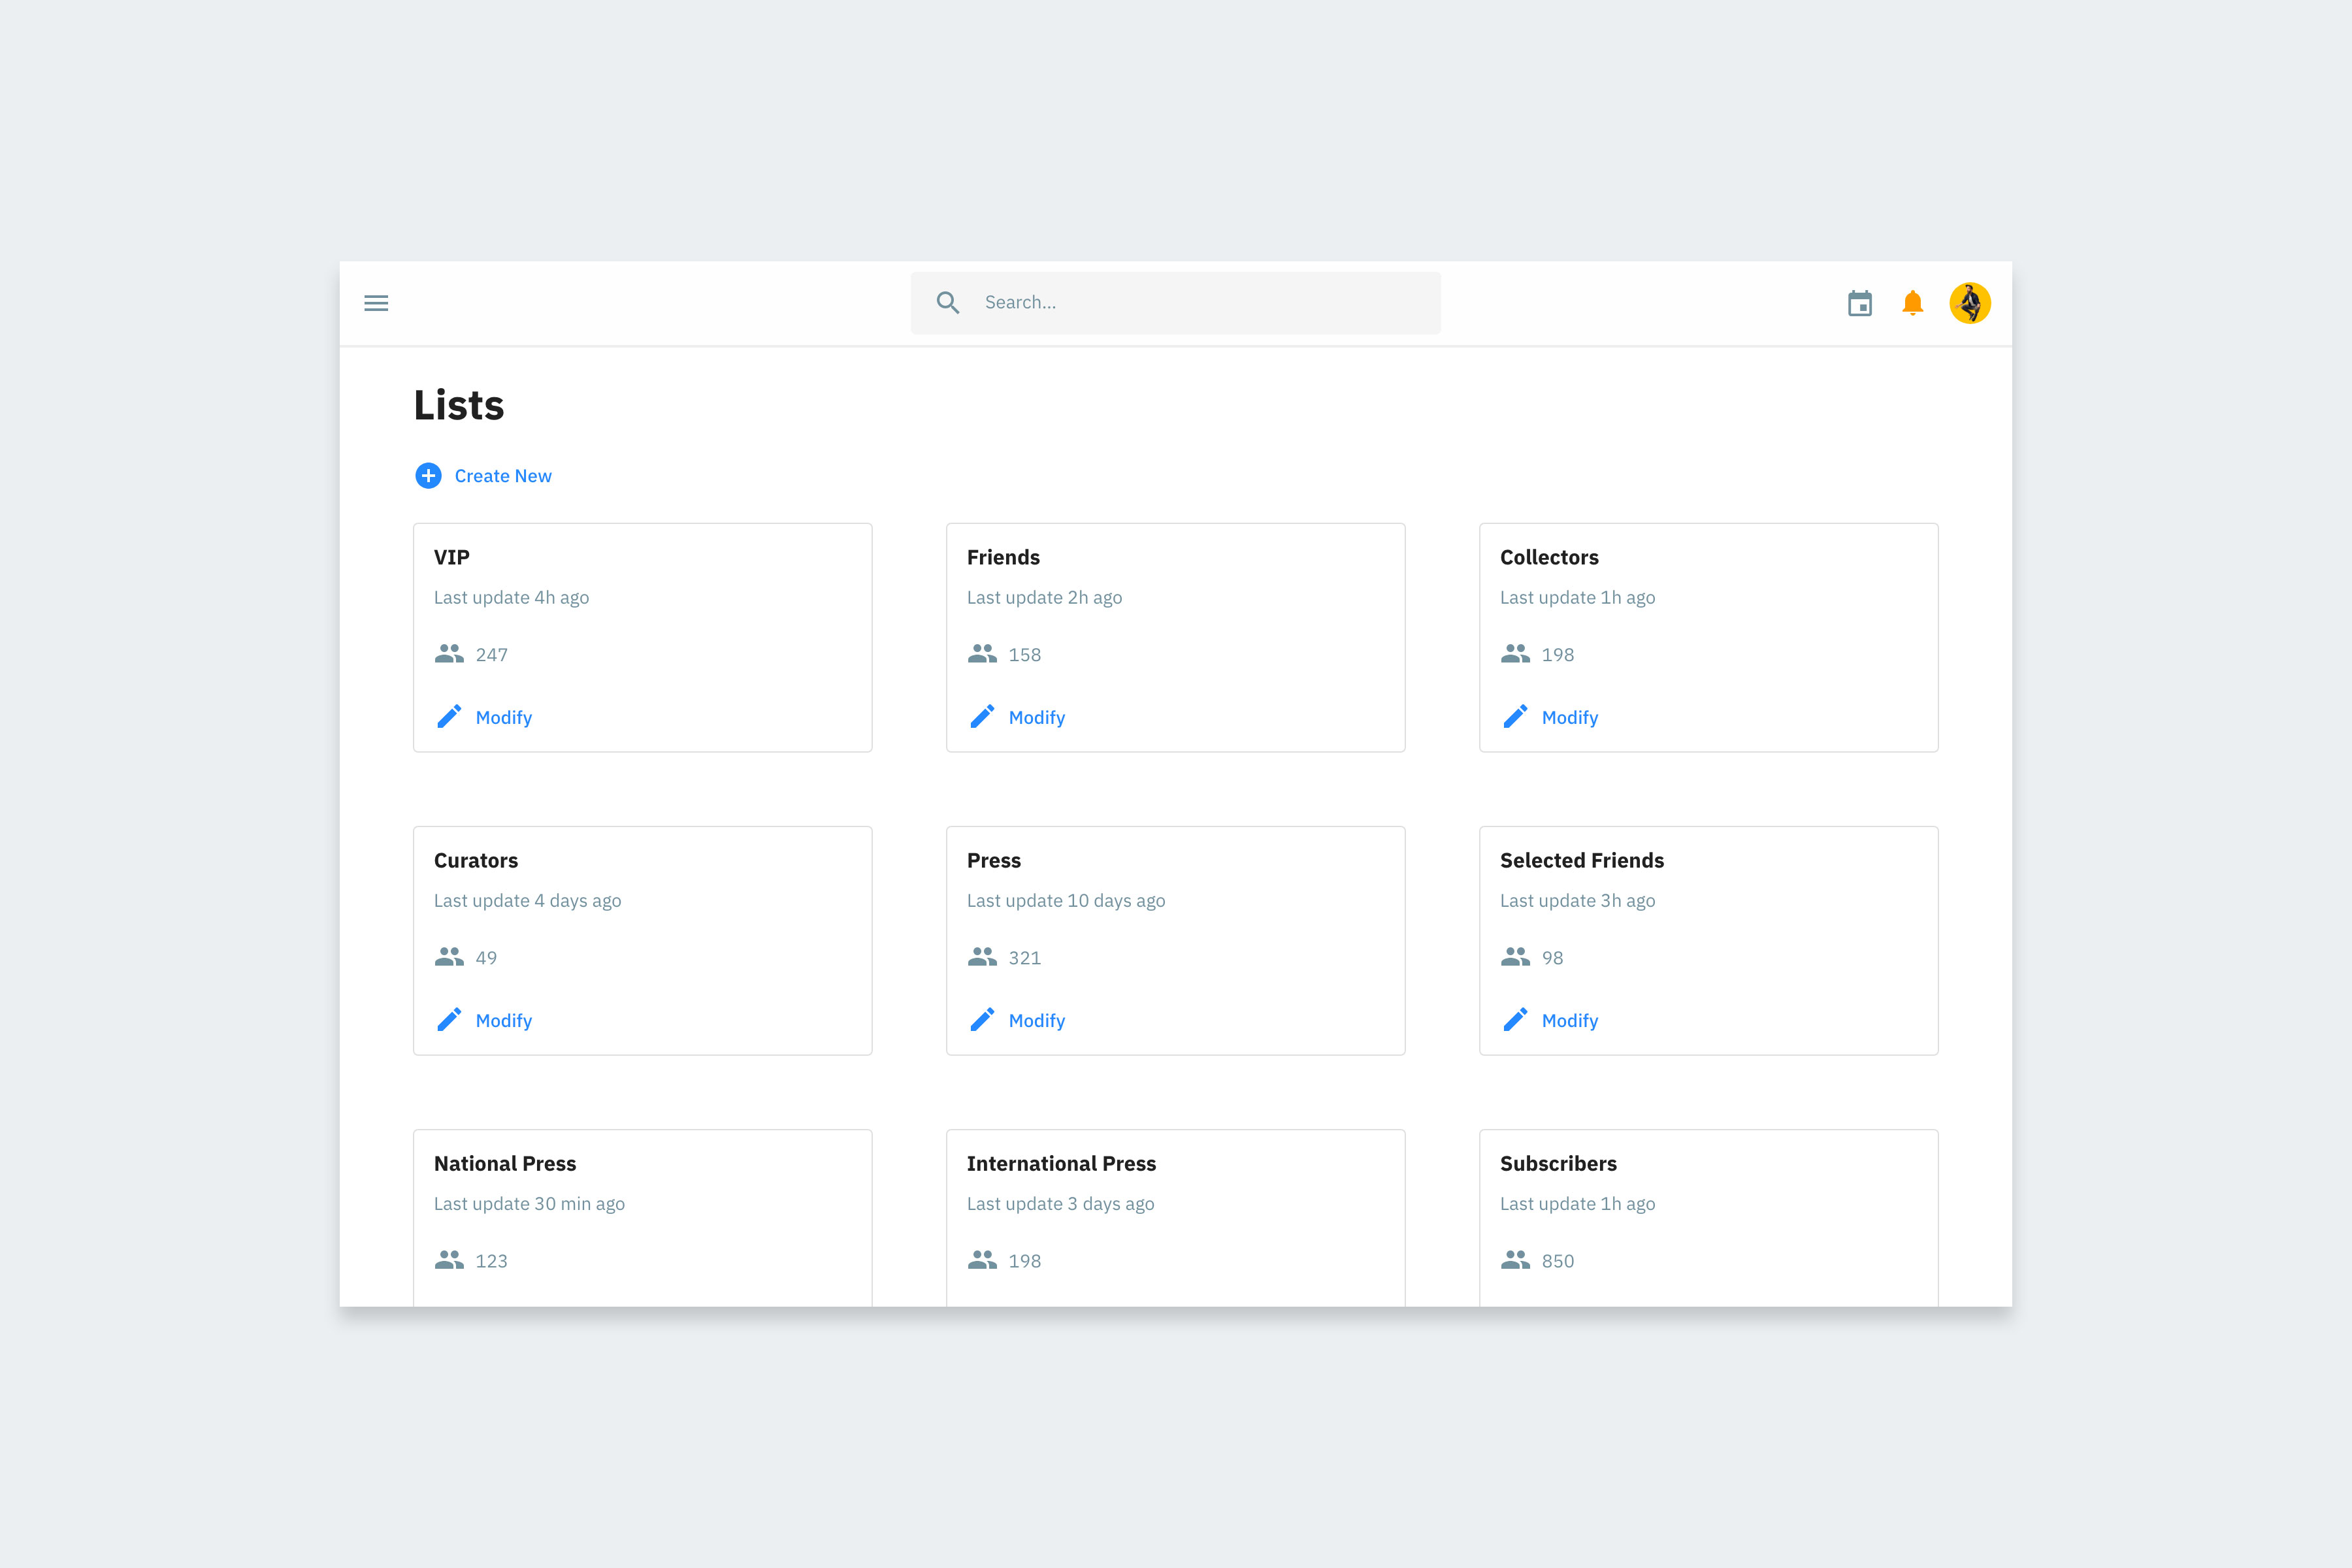Click the Create New link
The width and height of the screenshot is (2352, 1568).
[503, 476]
